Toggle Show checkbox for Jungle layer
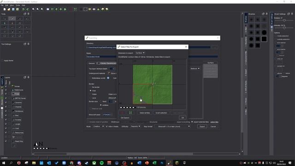Image resolution: width=295 pixels, height=166 pixels. [x=6, y=124]
